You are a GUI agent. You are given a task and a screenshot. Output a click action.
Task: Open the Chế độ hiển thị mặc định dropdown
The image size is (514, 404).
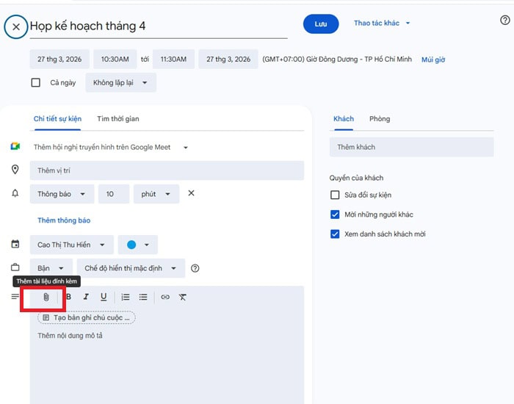131,269
